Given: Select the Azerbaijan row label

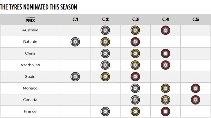Looking at the screenshot, I should point(30,65).
